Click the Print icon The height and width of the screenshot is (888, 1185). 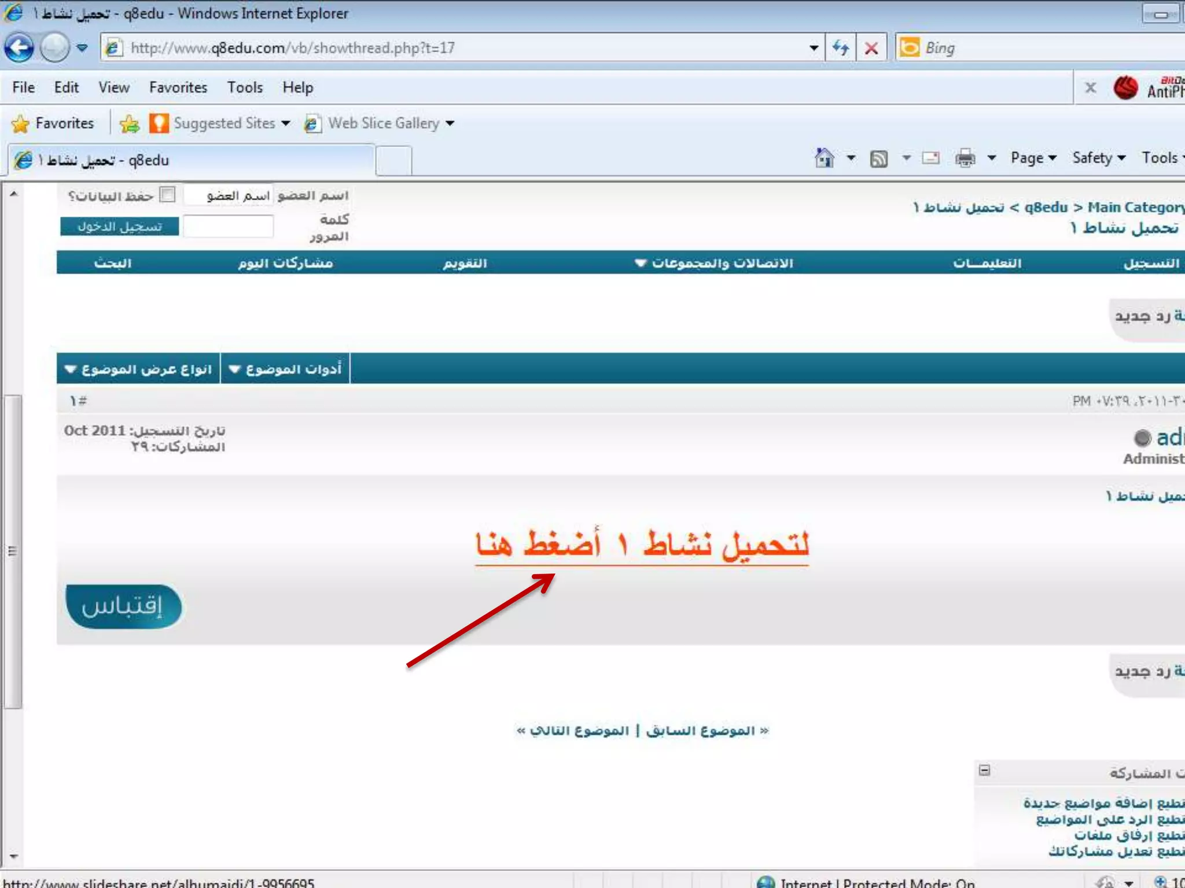[x=965, y=158]
